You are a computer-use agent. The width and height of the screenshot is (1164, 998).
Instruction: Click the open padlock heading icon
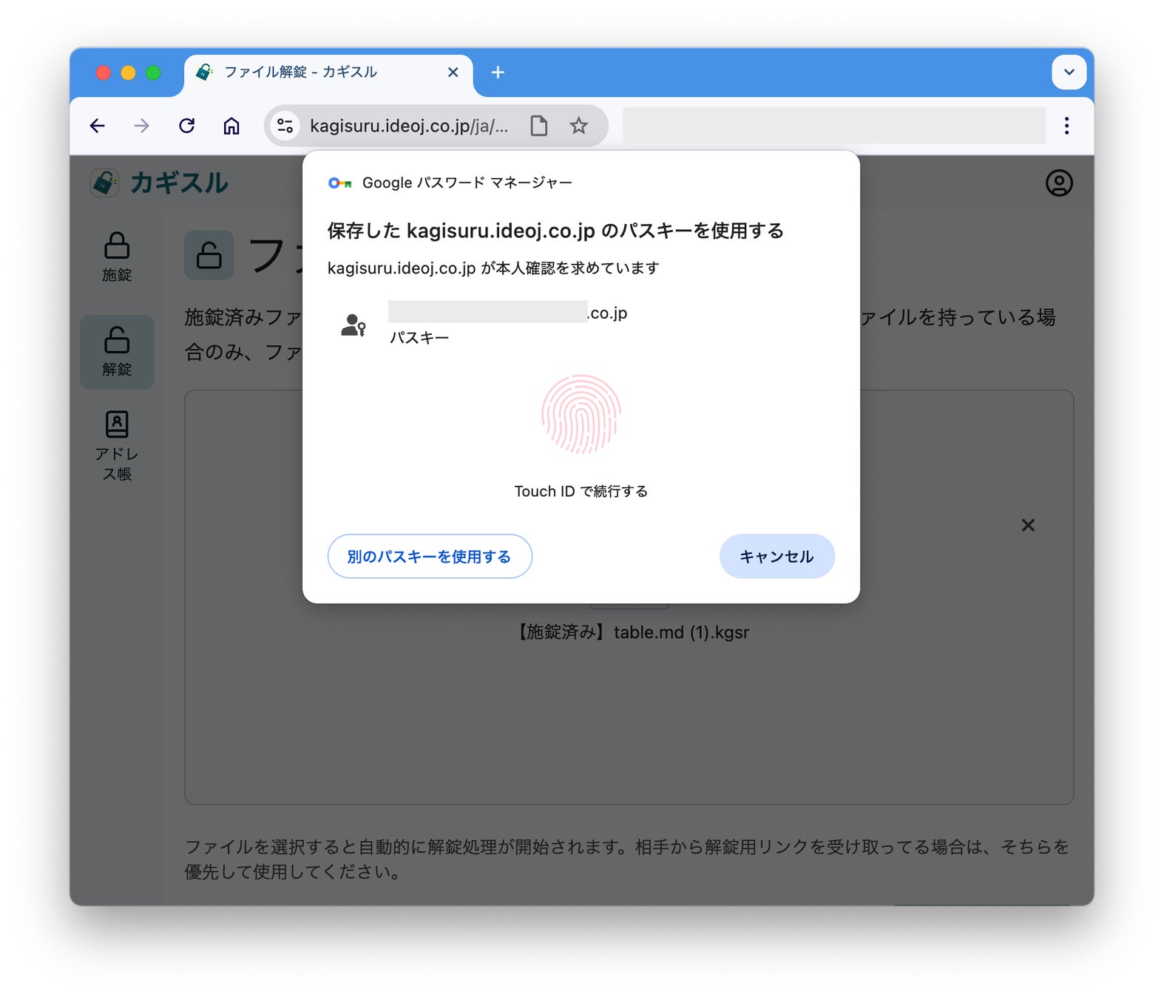point(209,255)
